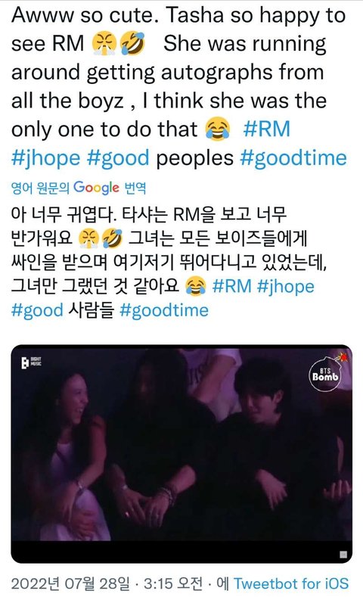Image resolution: width=363 pixels, height=597 pixels.
Task: Tap the steaming-face emoji in the Korean translation
Action: tap(88, 238)
